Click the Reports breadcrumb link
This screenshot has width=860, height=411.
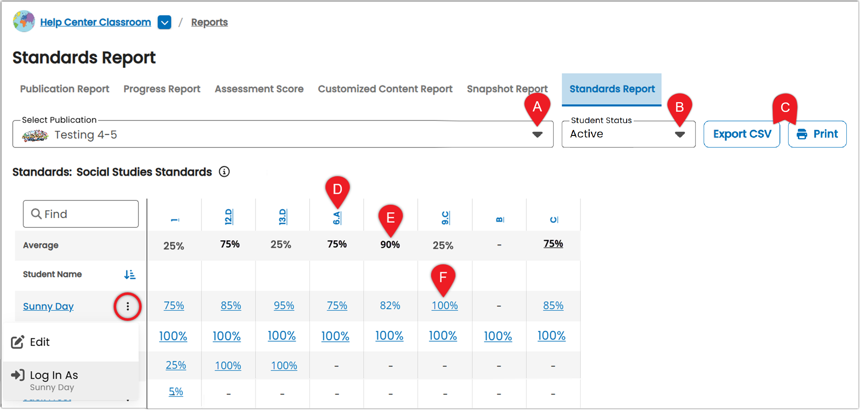pos(209,22)
